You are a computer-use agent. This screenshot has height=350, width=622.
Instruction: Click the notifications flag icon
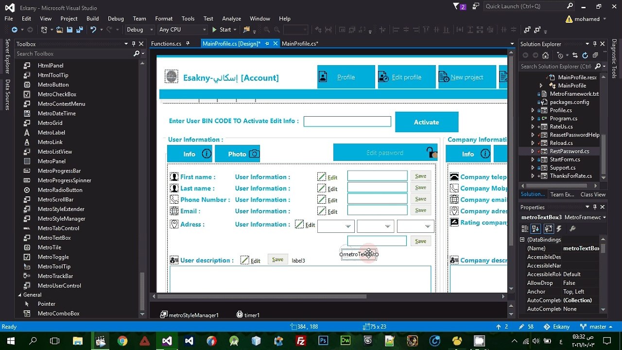456,6
